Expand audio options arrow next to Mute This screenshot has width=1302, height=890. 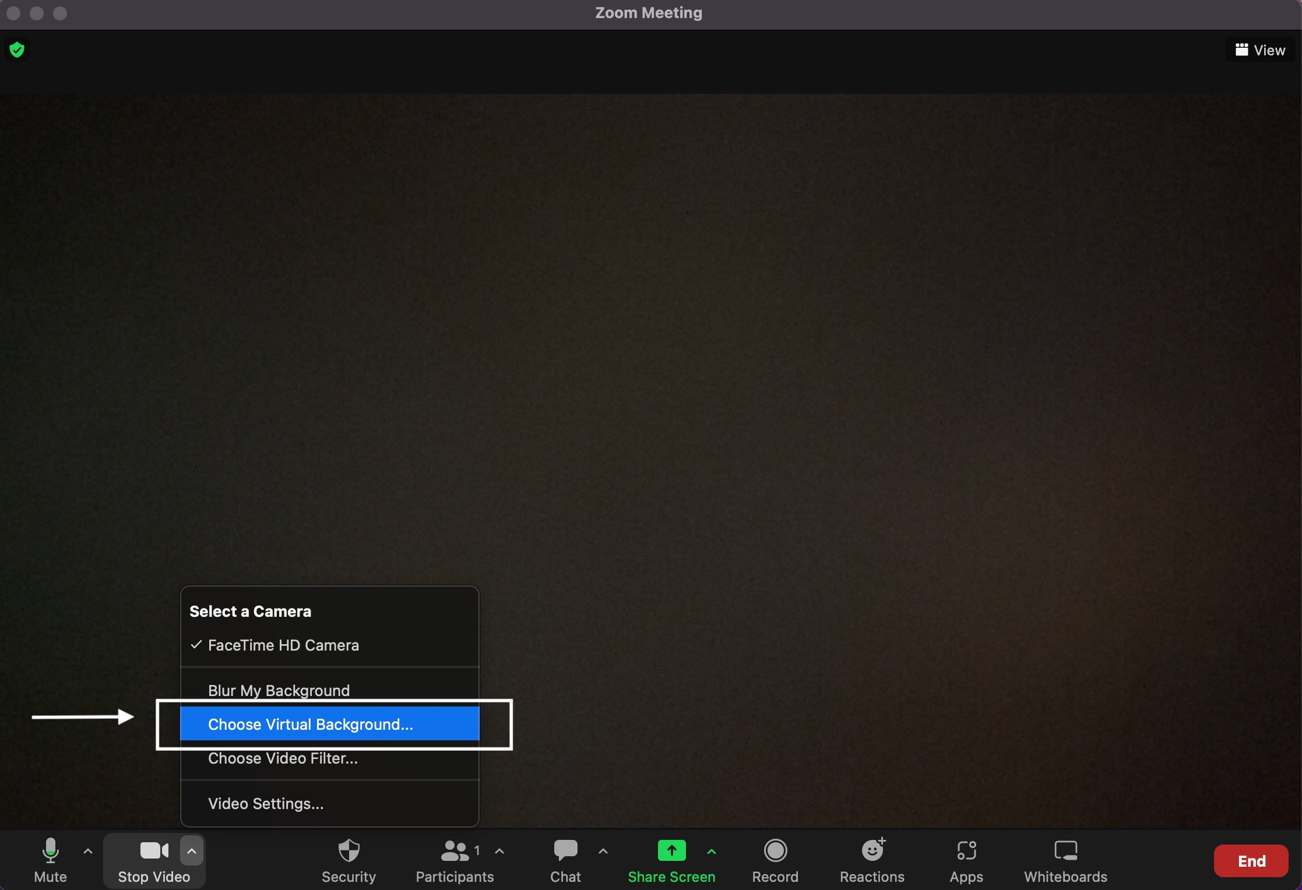pyautogui.click(x=88, y=851)
